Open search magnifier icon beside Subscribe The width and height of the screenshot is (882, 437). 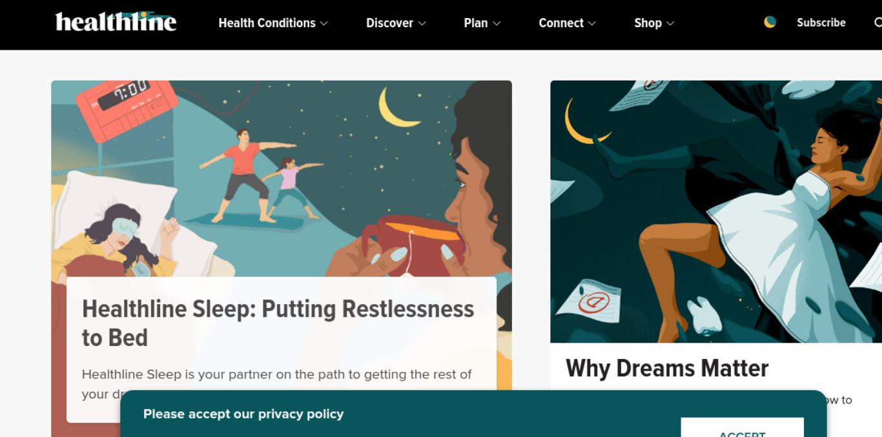(x=878, y=23)
